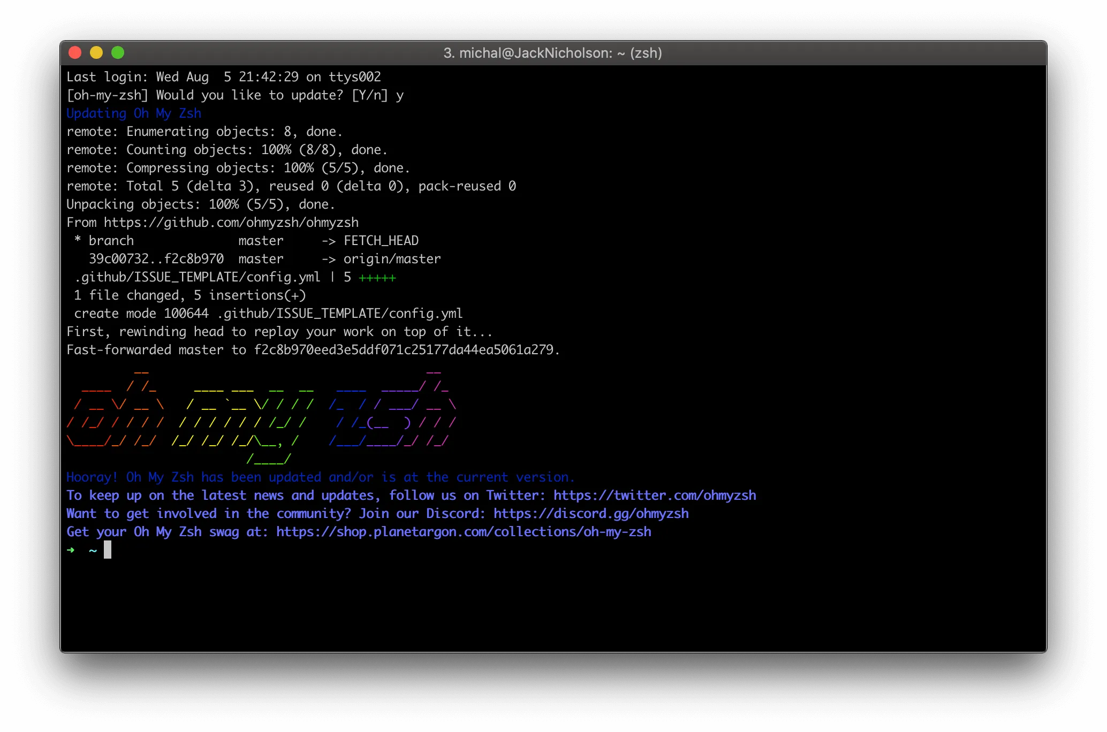Image resolution: width=1107 pixels, height=732 pixels.
Task: Click 'Hooray! Oh My Zsh has been updated' line
Action: point(321,477)
